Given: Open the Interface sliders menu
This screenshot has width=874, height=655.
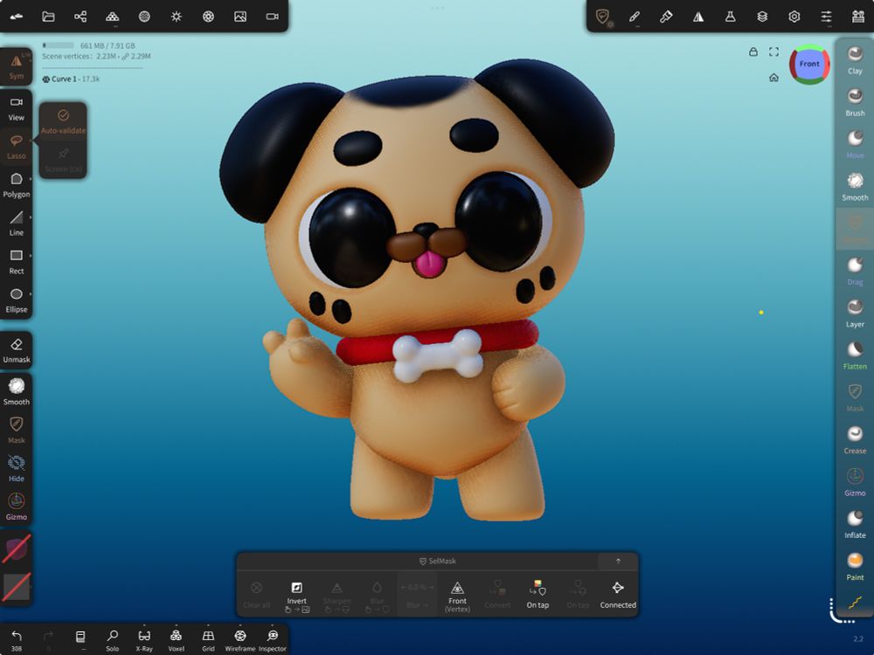Looking at the screenshot, I should 826,17.
